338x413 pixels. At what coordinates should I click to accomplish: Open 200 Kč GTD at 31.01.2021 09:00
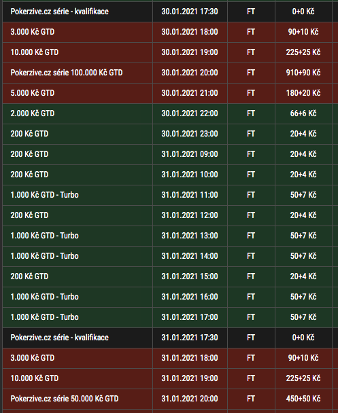click(167, 154)
